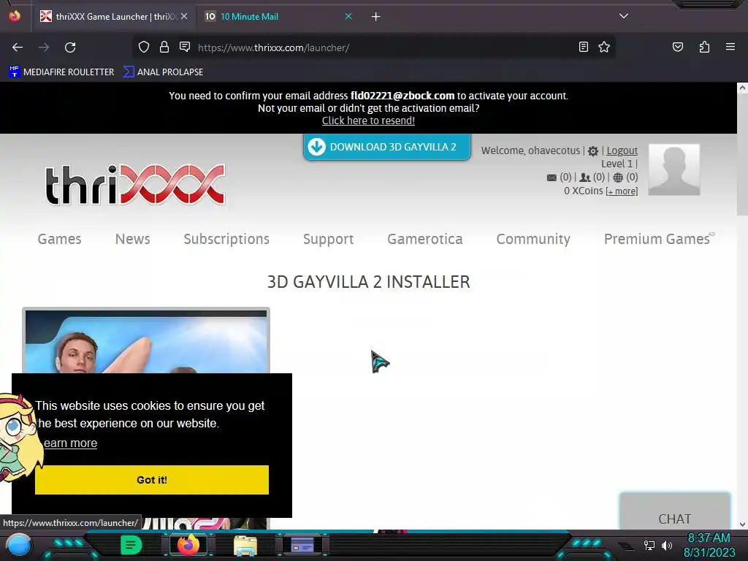Click the game cover image thumbnail

point(146,340)
